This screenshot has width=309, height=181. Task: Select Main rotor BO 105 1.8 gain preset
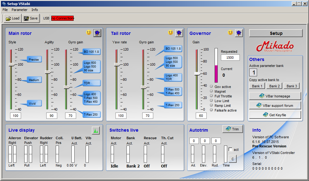click(x=92, y=52)
